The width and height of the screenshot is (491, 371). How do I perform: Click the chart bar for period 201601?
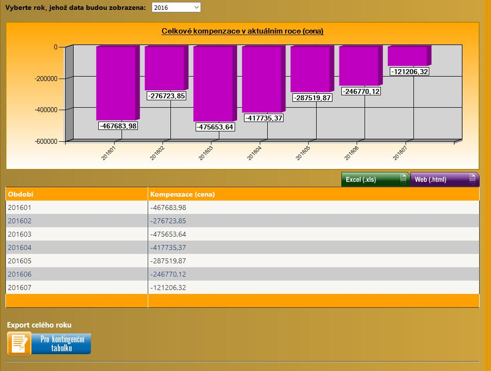pos(118,83)
